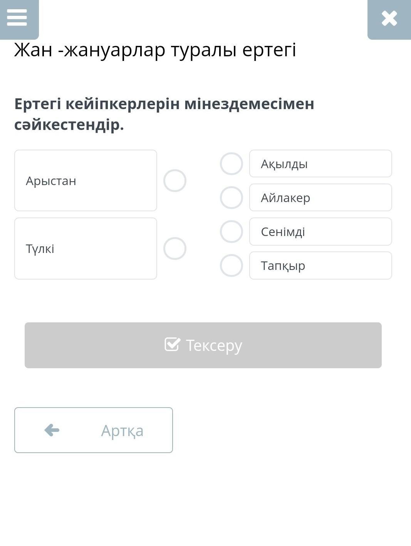
Task: Select the circle next to Түлкі
Action: [175, 248]
